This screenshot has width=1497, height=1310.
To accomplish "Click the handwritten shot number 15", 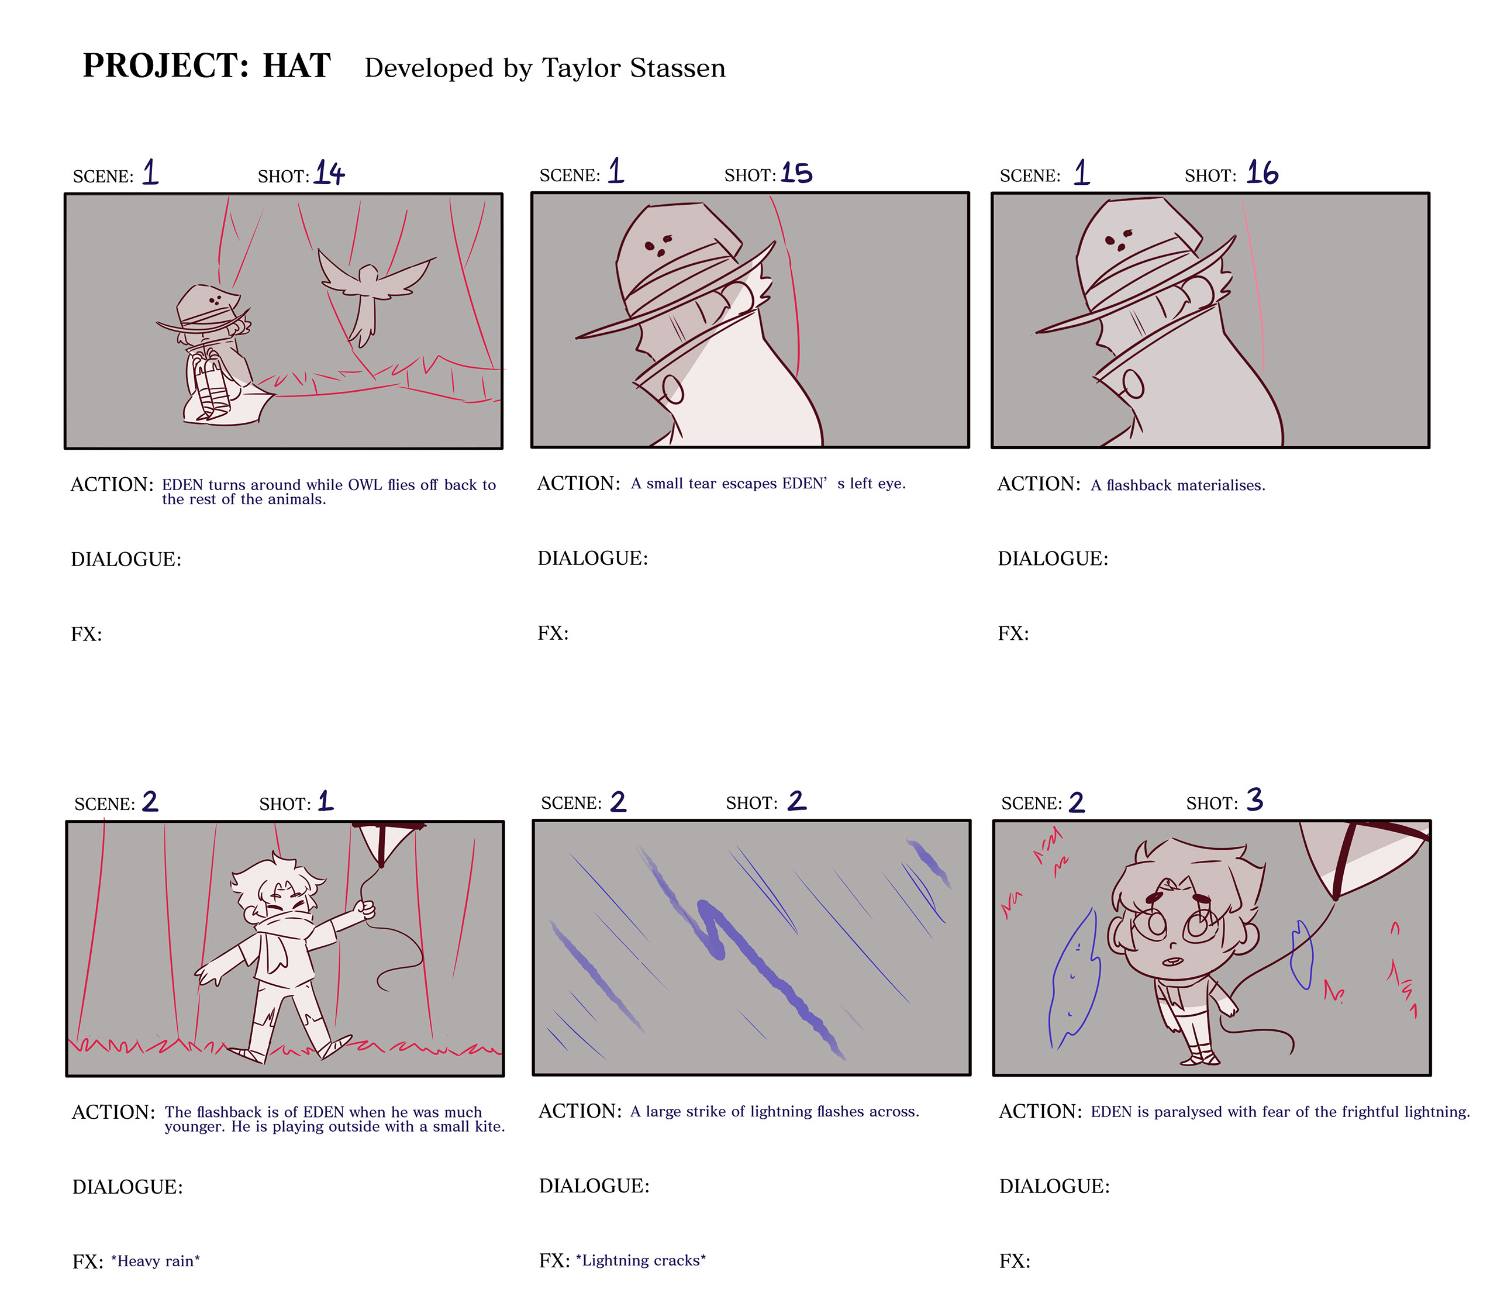I will pyautogui.click(x=796, y=173).
